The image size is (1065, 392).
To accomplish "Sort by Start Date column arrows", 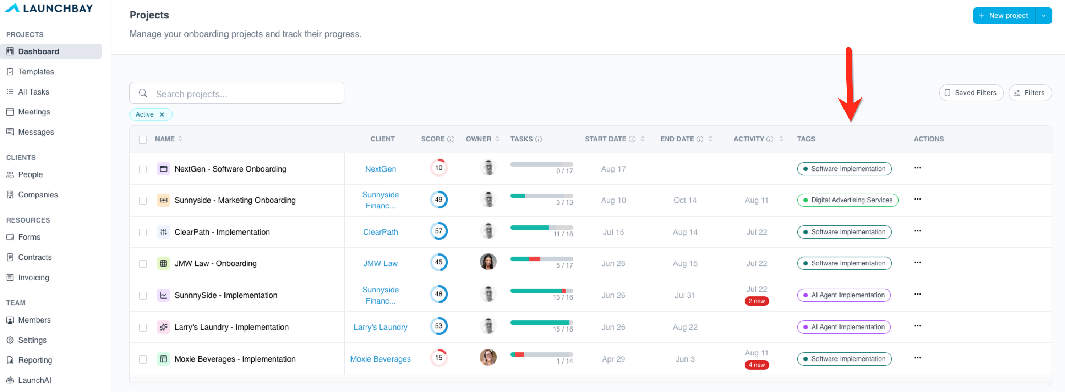I will [643, 139].
